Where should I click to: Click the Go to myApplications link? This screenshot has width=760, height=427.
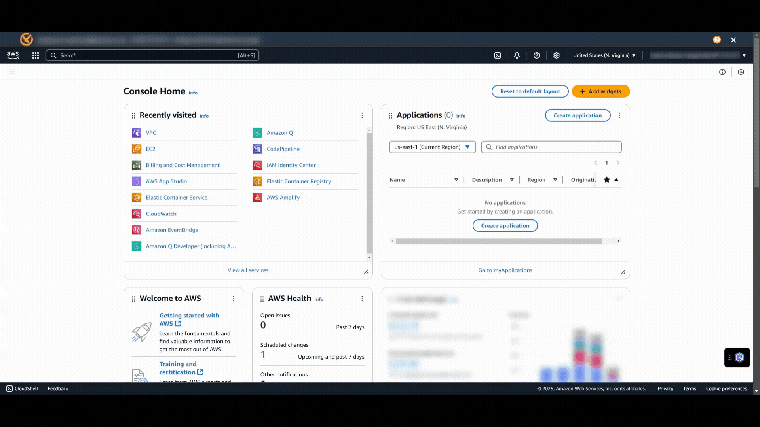(x=505, y=270)
